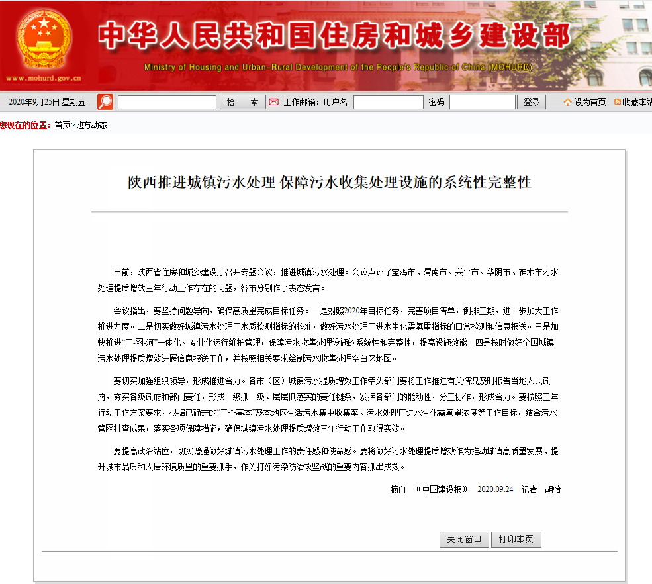
Task: Open the 收藏本站 link
Action: point(637,102)
